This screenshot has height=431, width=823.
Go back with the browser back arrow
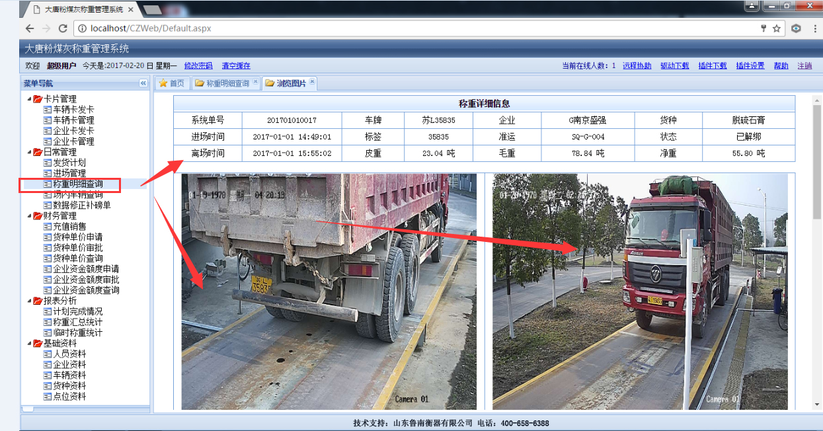point(30,28)
